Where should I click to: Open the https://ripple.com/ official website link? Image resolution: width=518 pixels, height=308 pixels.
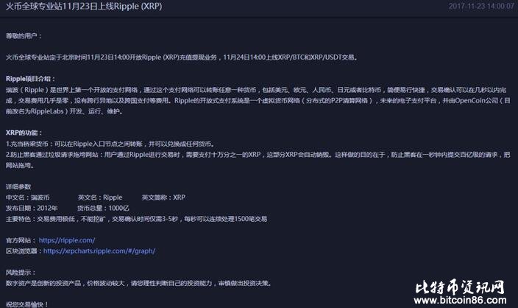point(67,240)
